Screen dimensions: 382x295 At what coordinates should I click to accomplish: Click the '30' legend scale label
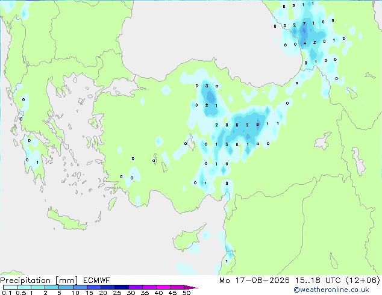click(131, 293)
